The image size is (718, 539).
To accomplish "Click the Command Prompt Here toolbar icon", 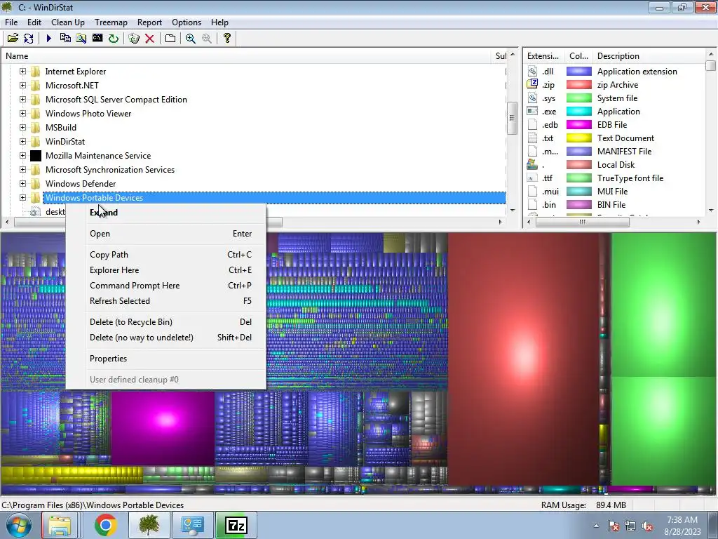I will coord(97,39).
